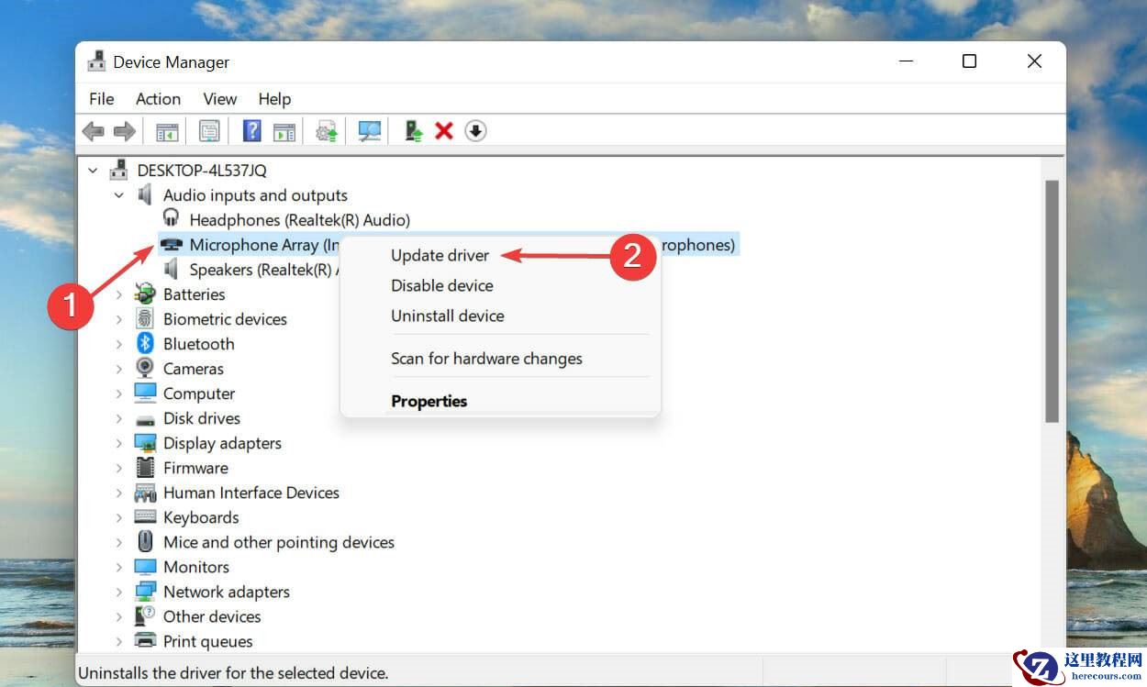
Task: Expand the Cameras chevron
Action: 118,369
